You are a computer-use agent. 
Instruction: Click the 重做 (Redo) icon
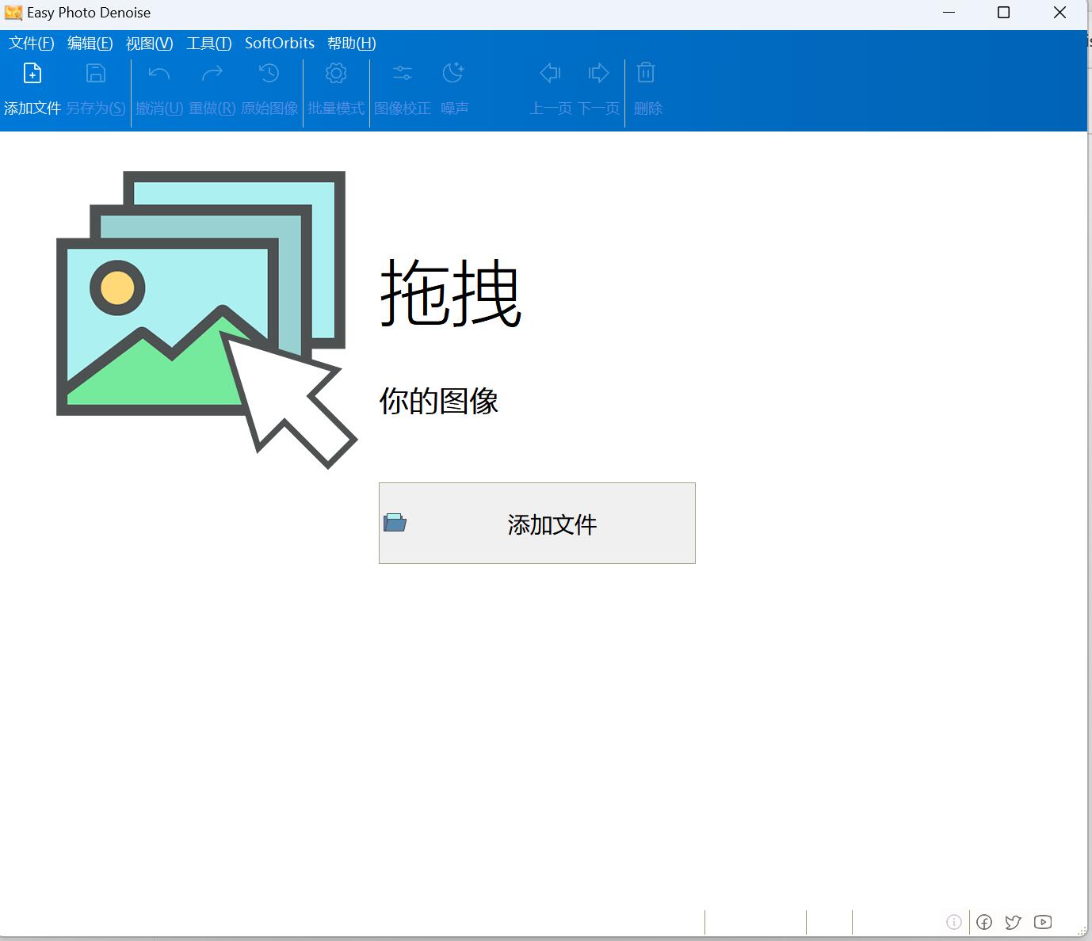212,73
